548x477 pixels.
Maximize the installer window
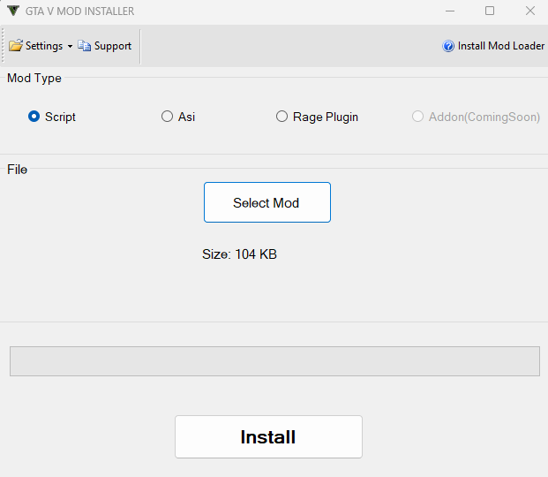click(x=490, y=11)
